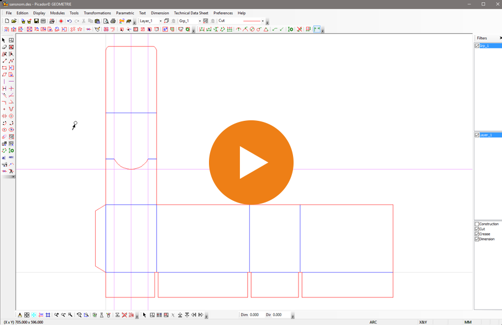
Task: Click the red cross target icon
Action: pyautogui.click(x=61, y=21)
